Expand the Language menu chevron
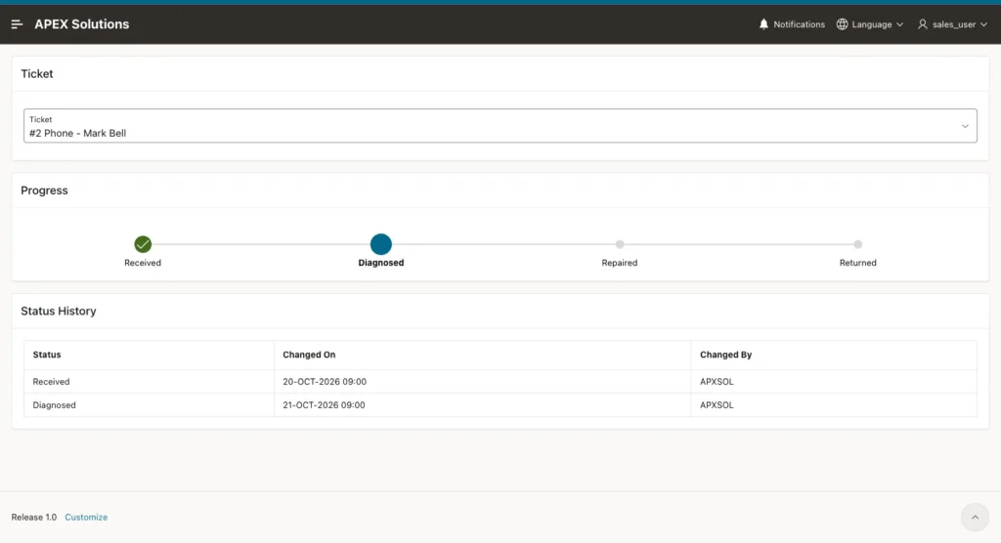1001x543 pixels. (x=899, y=24)
